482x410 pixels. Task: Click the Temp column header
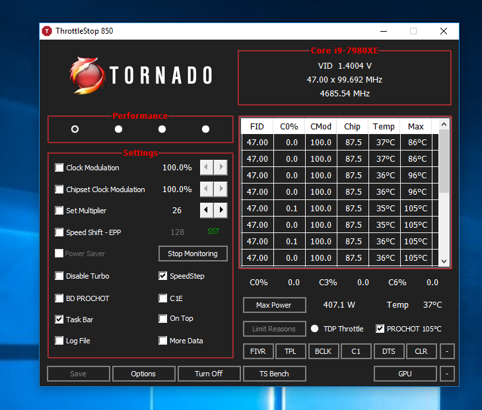coord(384,126)
